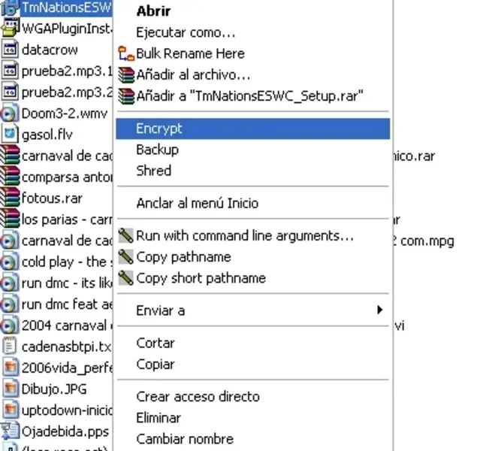Click the prueba2.mp3.2 file icon
The image size is (486, 451).
pyautogui.click(x=10, y=92)
